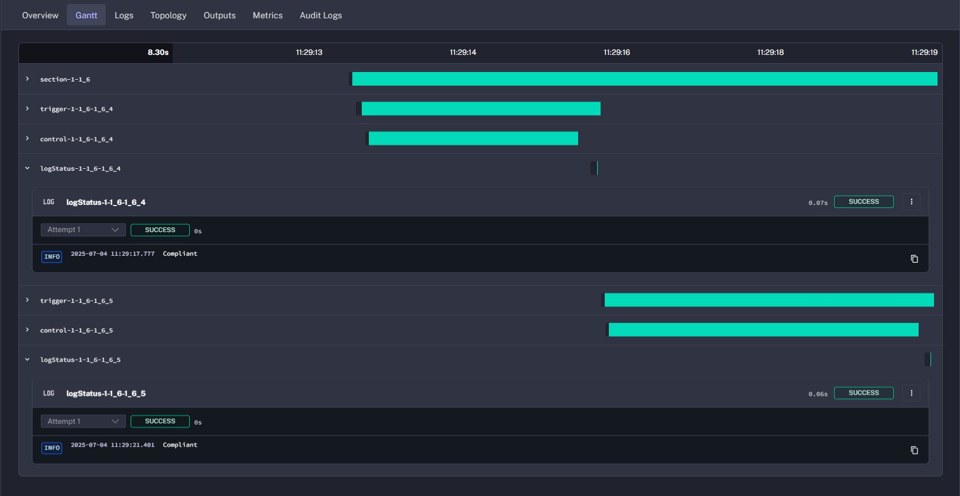Select the trigger-1-1_6-1_6_5 timeline bar

click(x=768, y=300)
